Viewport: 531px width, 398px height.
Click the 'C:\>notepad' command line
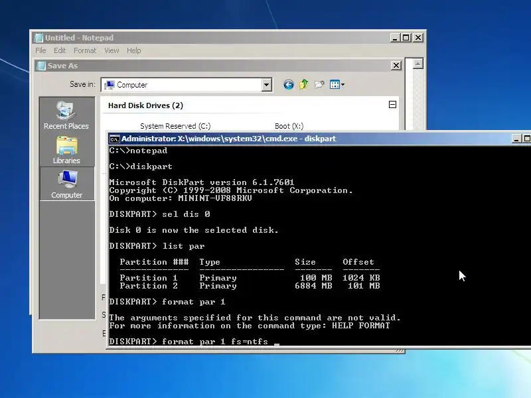click(x=138, y=151)
